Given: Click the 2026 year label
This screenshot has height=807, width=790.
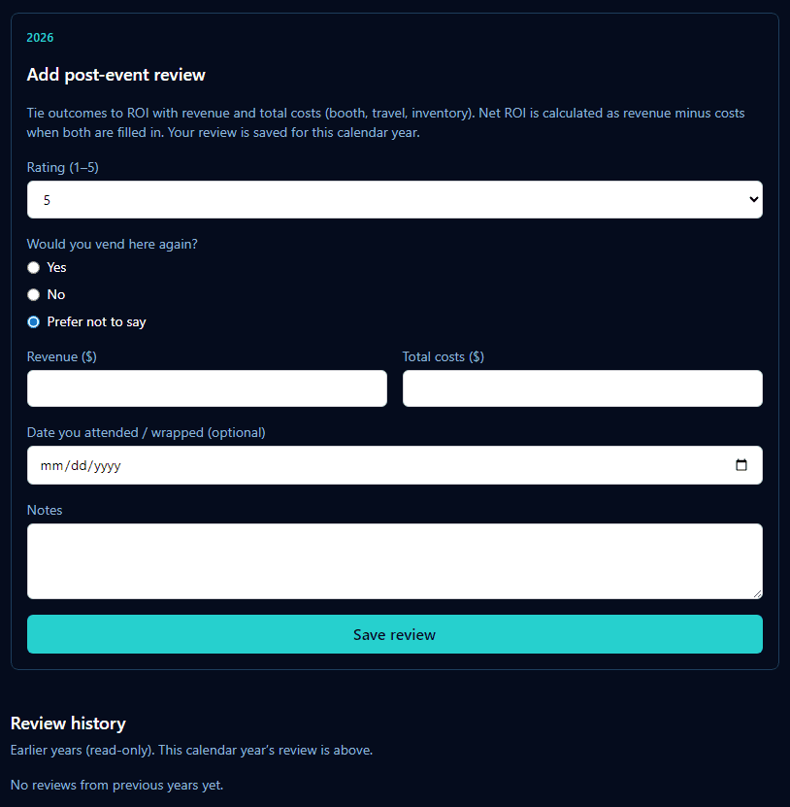Looking at the screenshot, I should (40, 37).
